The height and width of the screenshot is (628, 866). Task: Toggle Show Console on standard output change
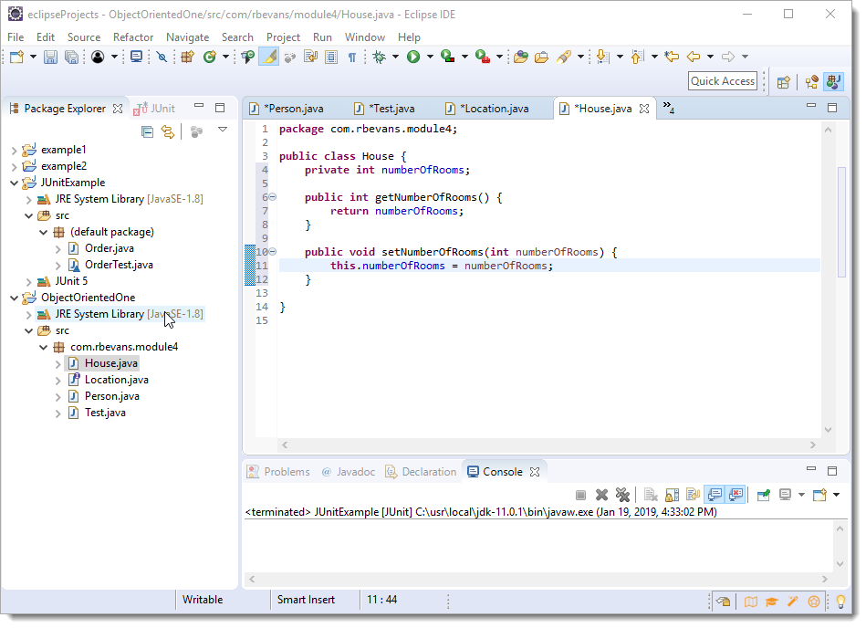pyautogui.click(x=715, y=495)
